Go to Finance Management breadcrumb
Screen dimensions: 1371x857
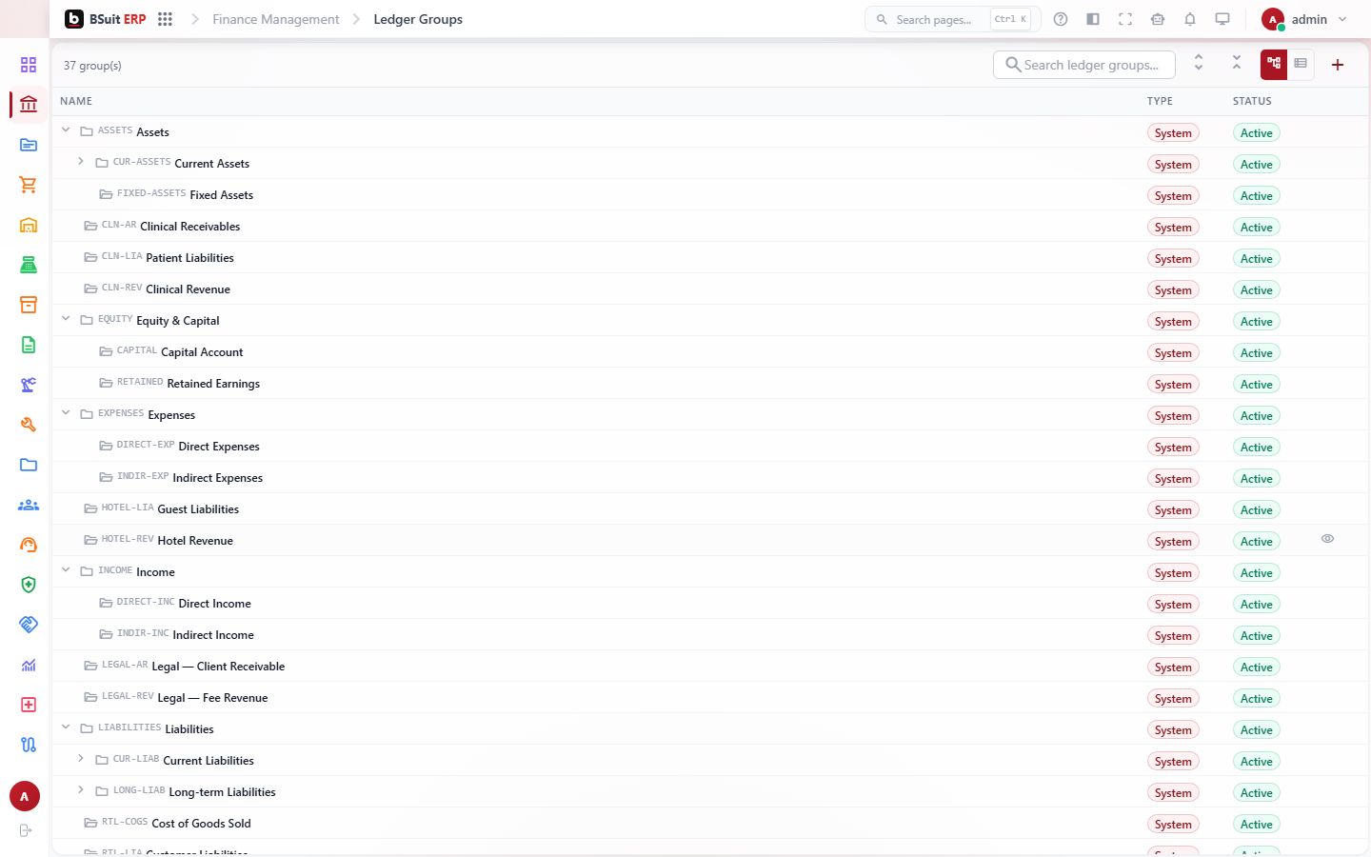(x=275, y=19)
